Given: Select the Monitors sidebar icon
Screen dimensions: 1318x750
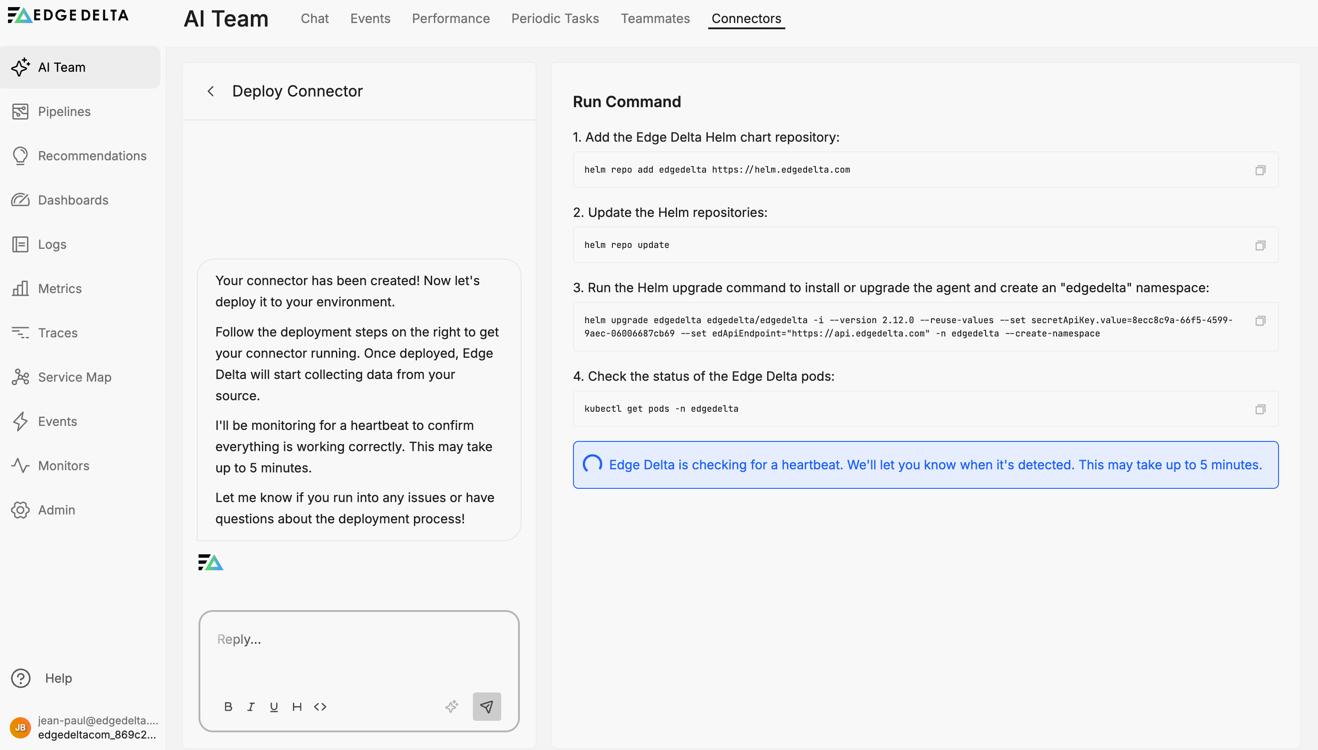Looking at the screenshot, I should coord(21,466).
